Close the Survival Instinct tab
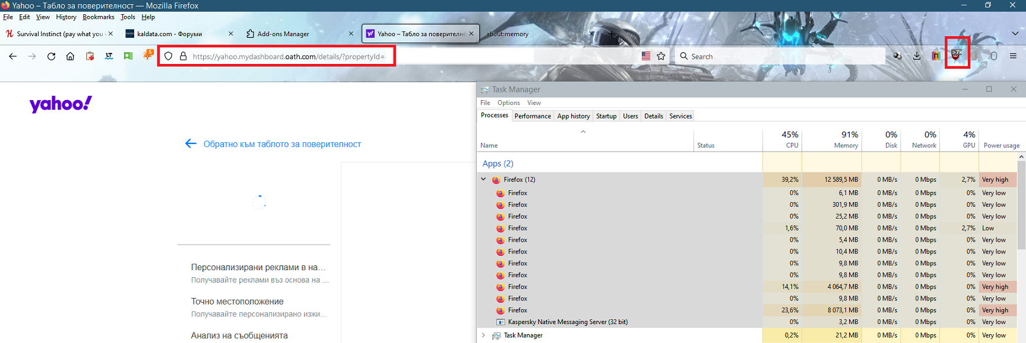 pos(110,34)
